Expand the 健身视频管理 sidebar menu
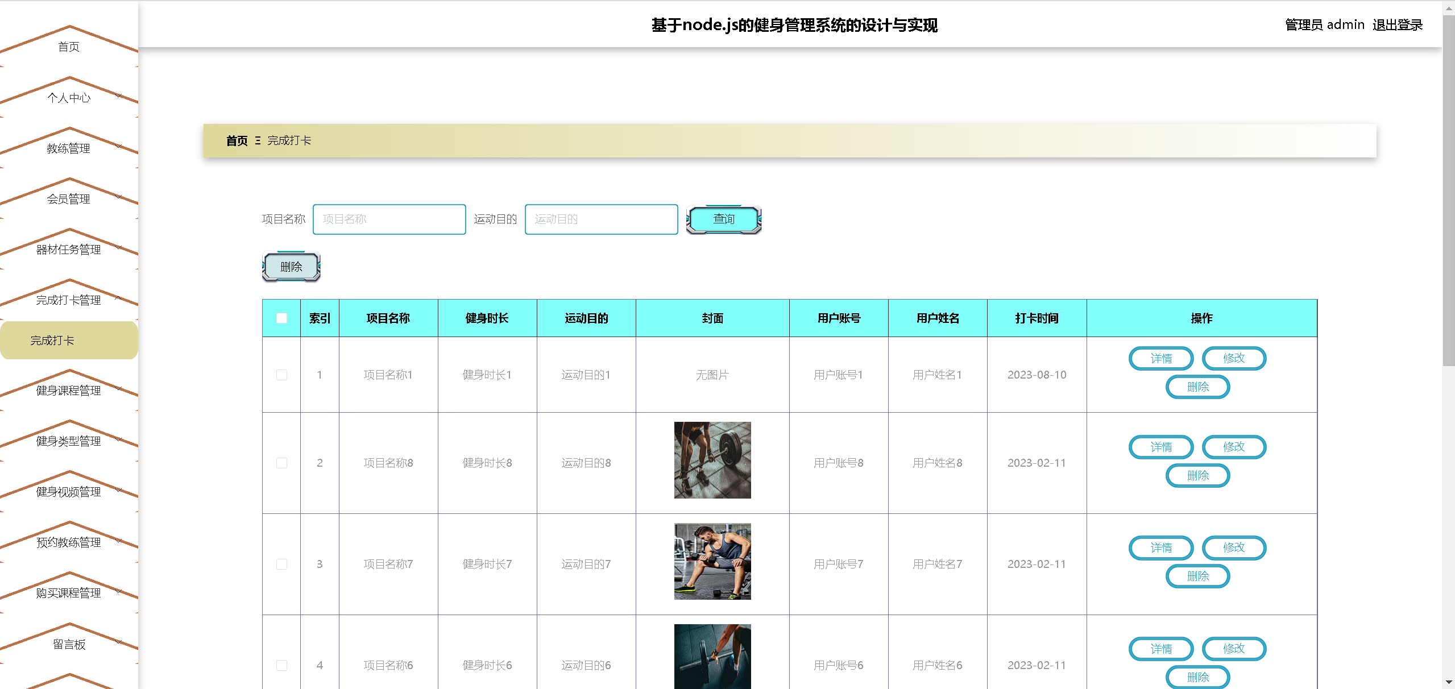Viewport: 1455px width, 689px height. coord(69,492)
